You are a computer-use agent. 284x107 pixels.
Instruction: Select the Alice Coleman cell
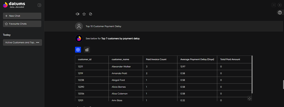(x=126, y=94)
